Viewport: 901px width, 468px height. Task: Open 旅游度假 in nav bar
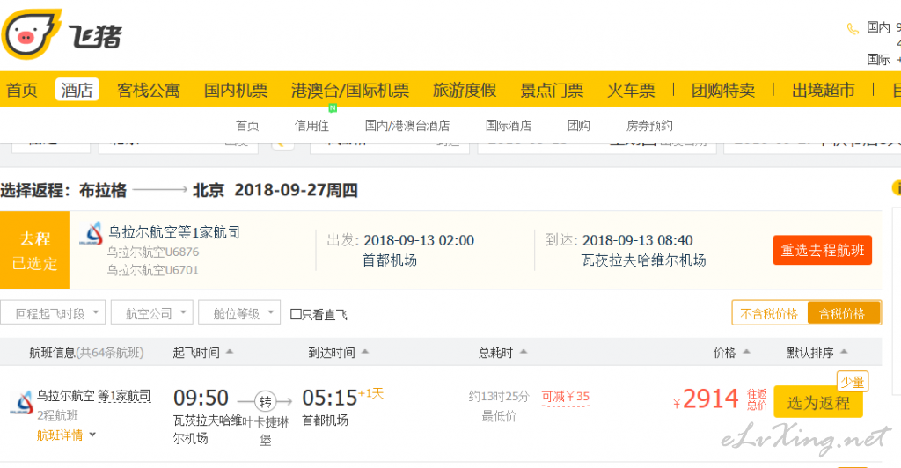465,90
